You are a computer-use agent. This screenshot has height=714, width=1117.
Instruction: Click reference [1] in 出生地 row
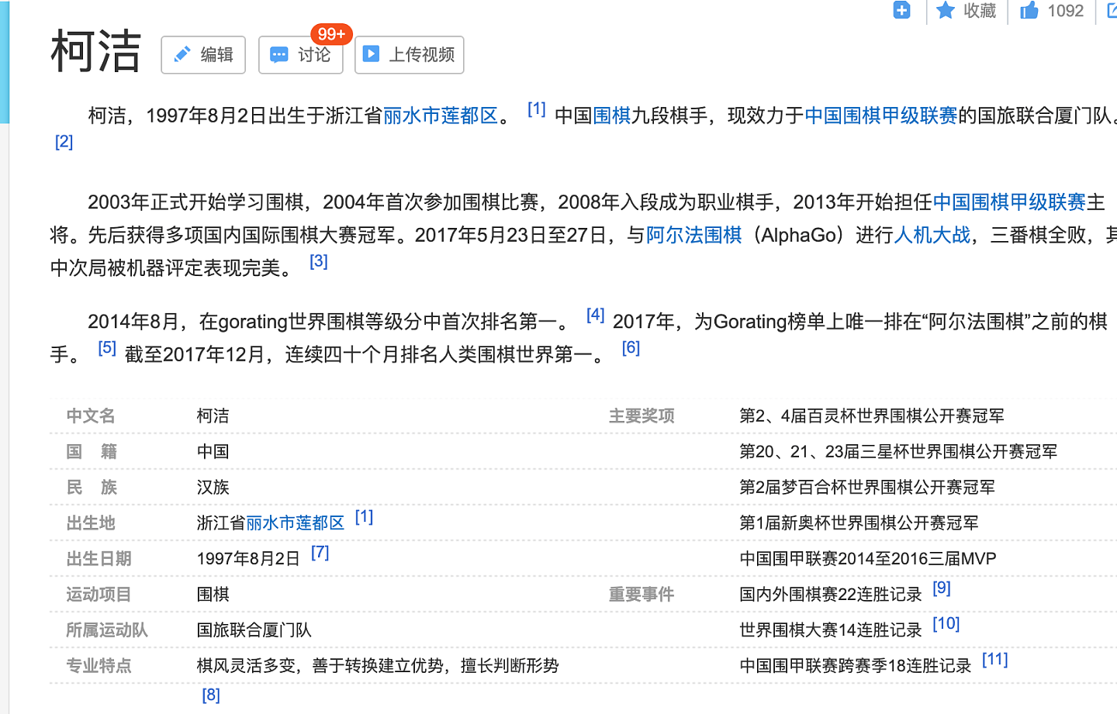tap(365, 517)
